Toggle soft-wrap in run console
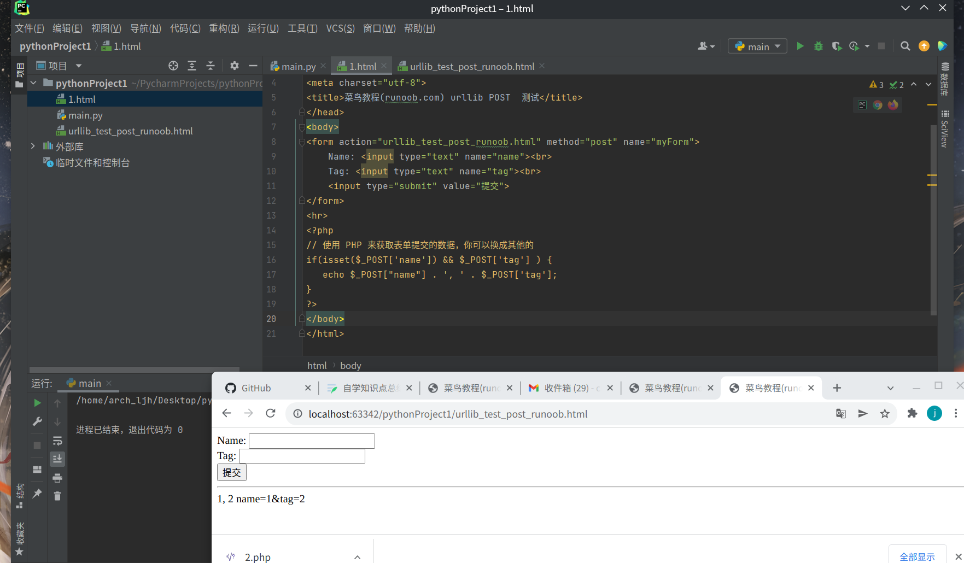This screenshot has height=563, width=964. pyautogui.click(x=57, y=441)
